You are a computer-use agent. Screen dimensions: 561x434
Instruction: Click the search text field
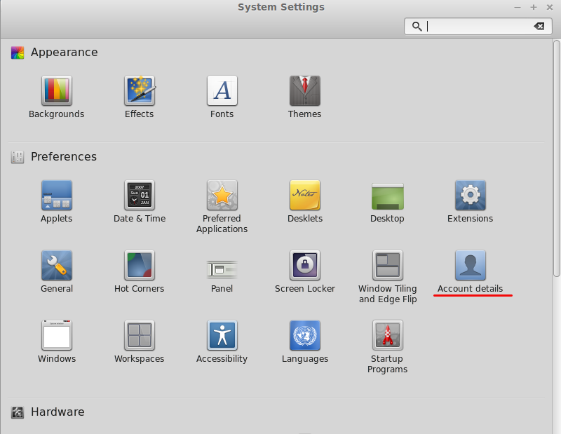(x=477, y=26)
